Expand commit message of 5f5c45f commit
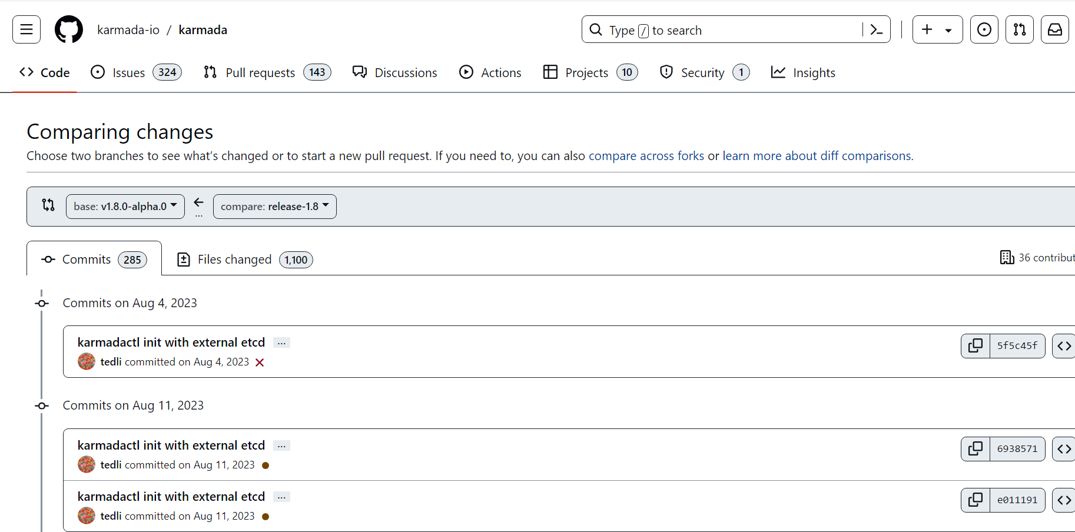The height and width of the screenshot is (532, 1075). pos(281,343)
